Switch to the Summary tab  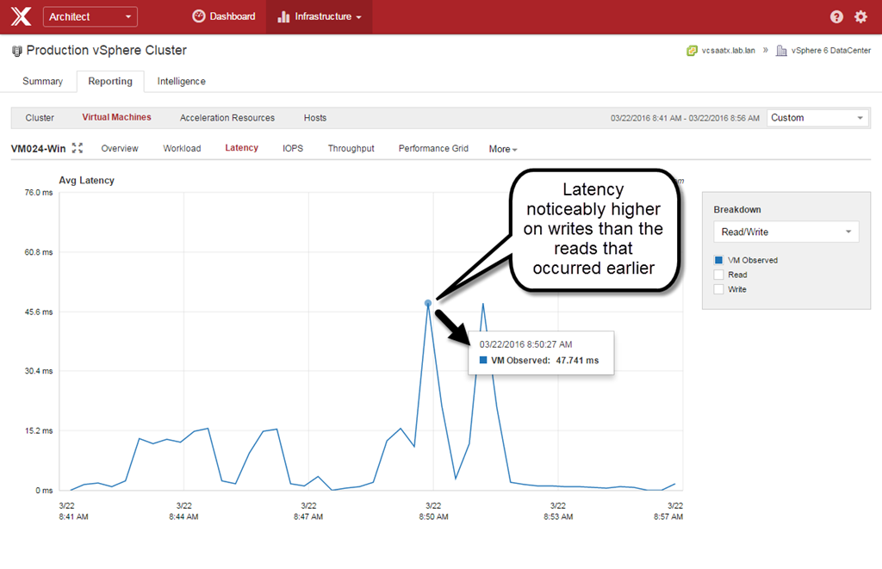point(42,81)
